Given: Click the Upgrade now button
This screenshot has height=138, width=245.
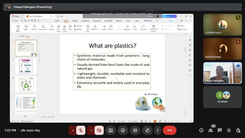Looking at the screenshot, I should pos(170,16).
